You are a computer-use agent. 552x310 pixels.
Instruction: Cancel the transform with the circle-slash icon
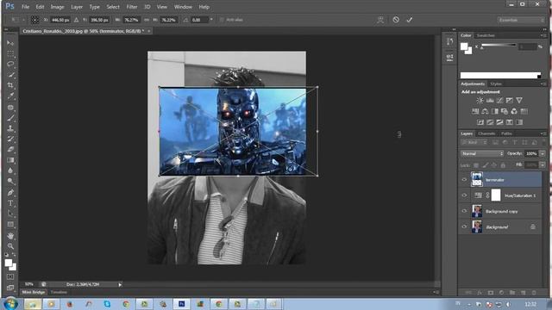click(x=396, y=20)
